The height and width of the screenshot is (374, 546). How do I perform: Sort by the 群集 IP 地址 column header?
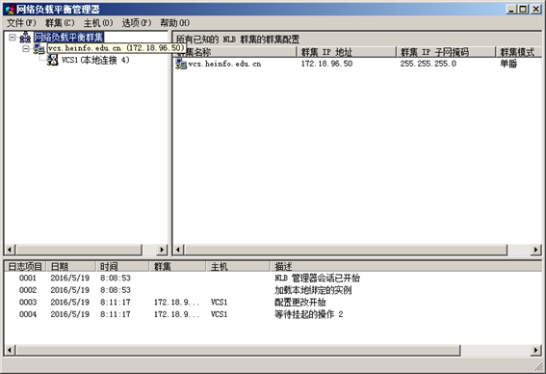(347, 52)
